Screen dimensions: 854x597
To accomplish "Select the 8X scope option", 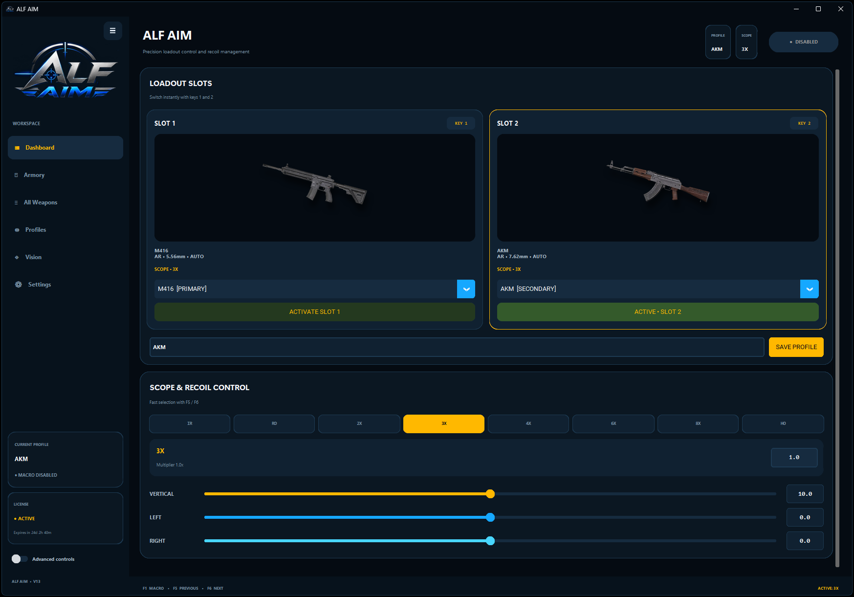I will point(698,423).
